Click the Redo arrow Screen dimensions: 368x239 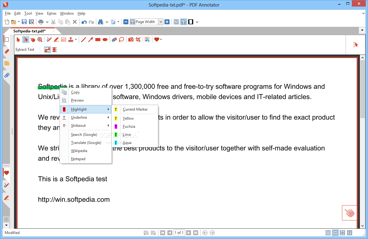pyautogui.click(x=91, y=22)
